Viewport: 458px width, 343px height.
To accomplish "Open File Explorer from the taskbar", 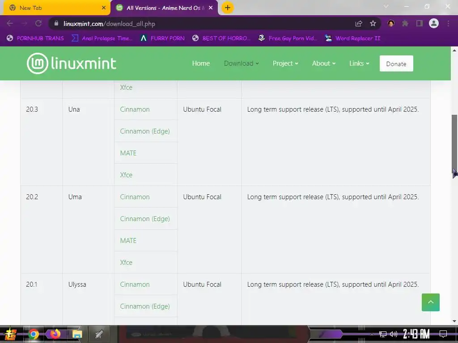I will tap(77, 334).
